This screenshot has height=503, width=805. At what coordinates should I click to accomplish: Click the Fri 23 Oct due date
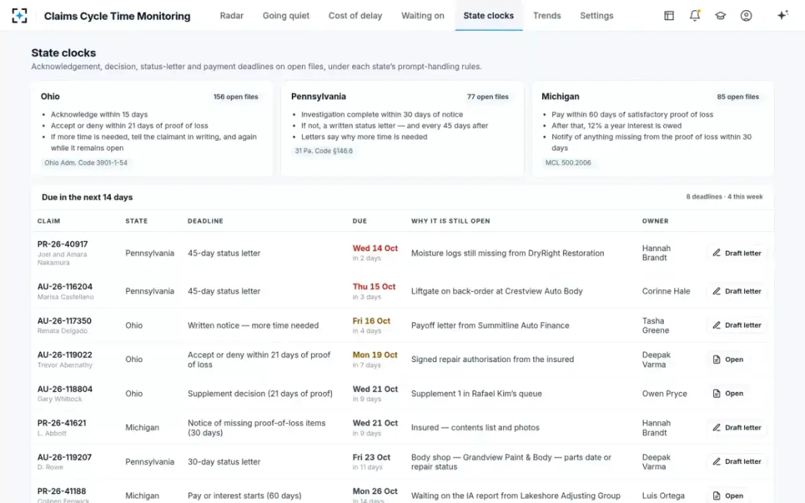(372, 457)
